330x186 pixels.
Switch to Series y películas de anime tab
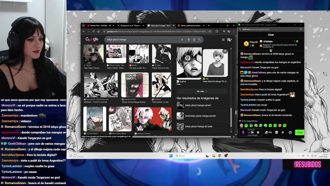click(191, 26)
